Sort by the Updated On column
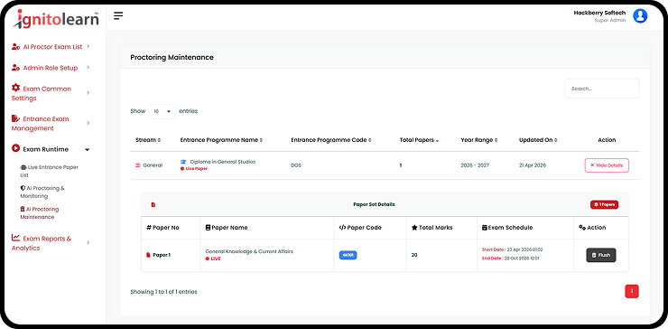 538,140
